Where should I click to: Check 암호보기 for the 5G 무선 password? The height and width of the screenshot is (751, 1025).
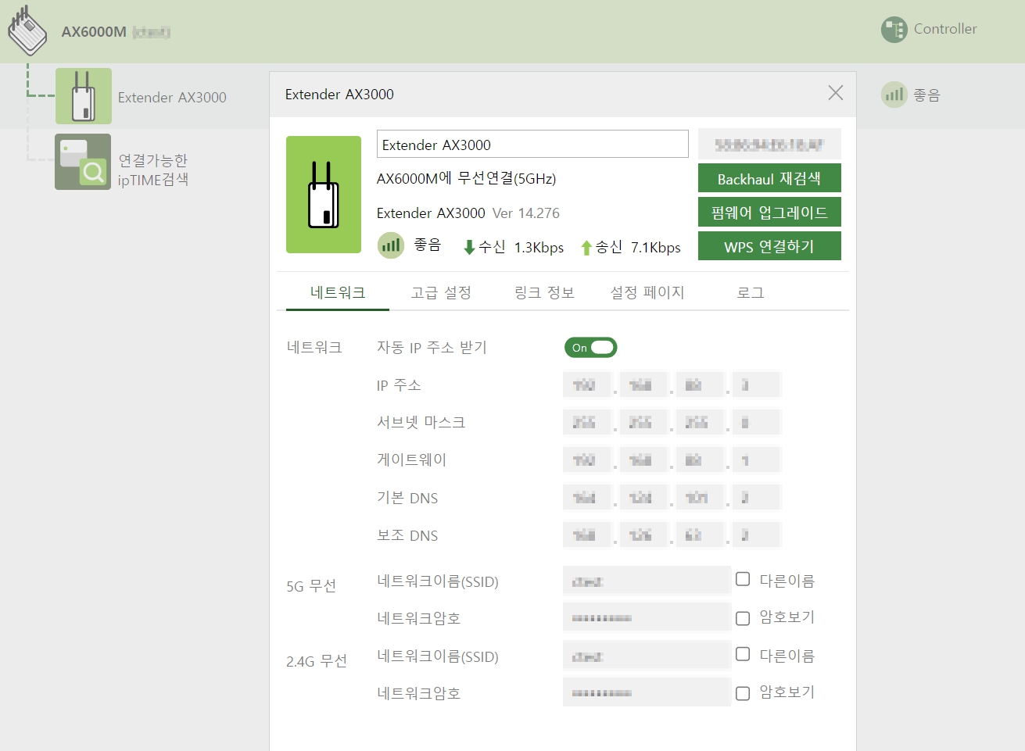click(743, 618)
